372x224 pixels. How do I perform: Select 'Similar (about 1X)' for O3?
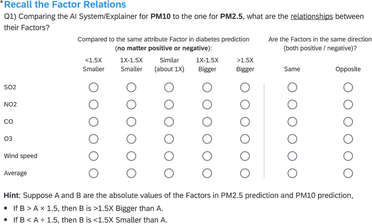click(x=169, y=138)
